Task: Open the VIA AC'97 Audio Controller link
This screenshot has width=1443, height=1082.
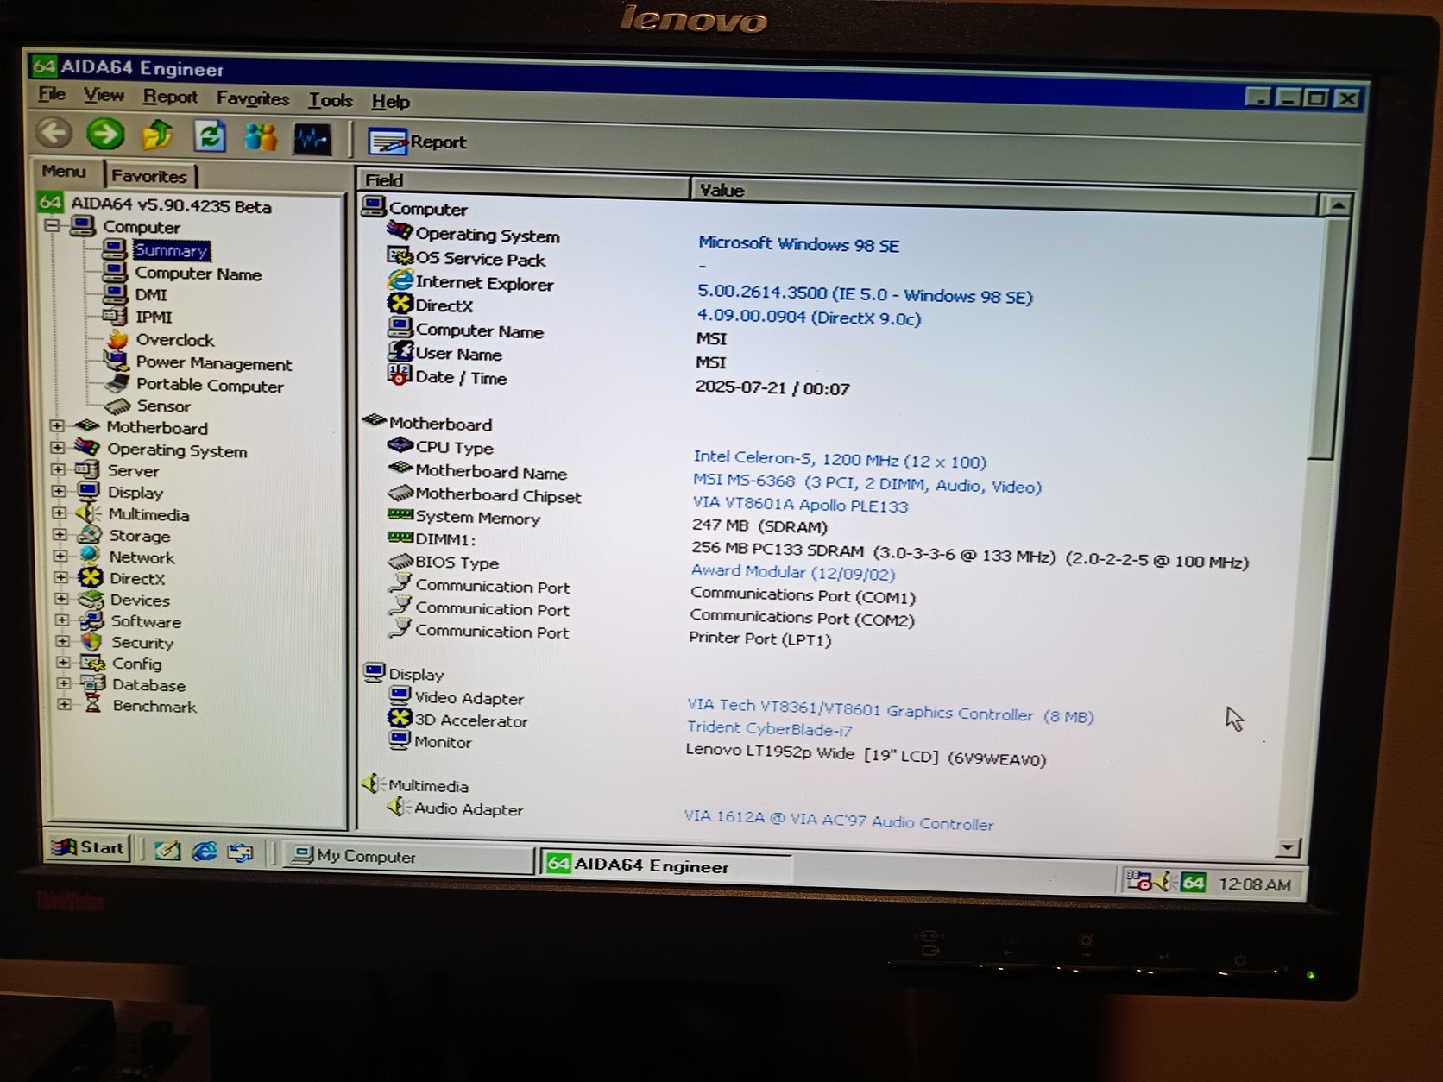Action: 838,820
